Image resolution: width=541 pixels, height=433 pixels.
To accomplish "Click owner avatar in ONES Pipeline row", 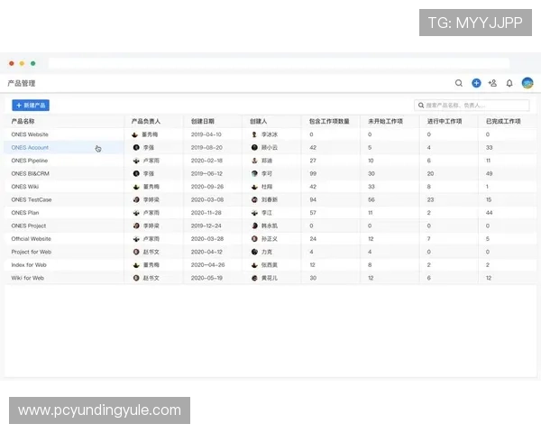I will [136, 161].
